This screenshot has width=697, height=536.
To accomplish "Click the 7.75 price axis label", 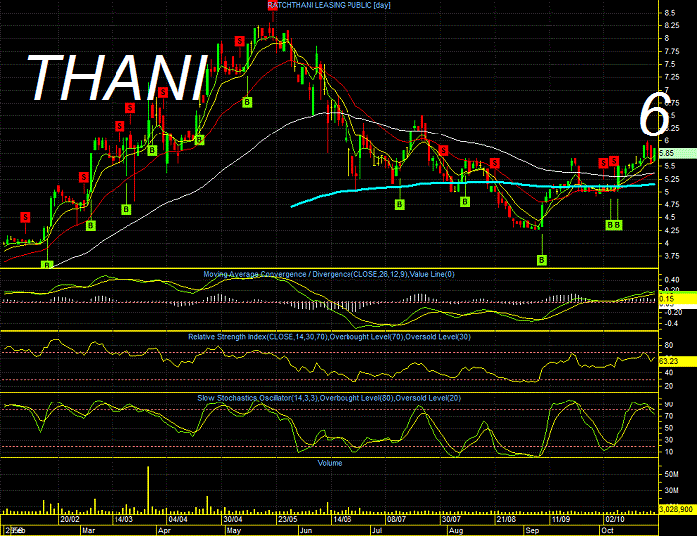I will [672, 52].
